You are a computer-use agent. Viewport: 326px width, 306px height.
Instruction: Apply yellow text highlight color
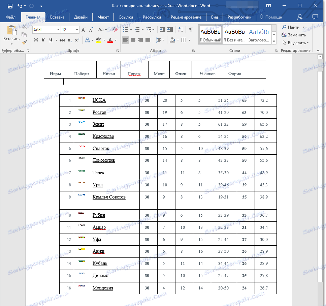pyautogui.click(x=99, y=40)
